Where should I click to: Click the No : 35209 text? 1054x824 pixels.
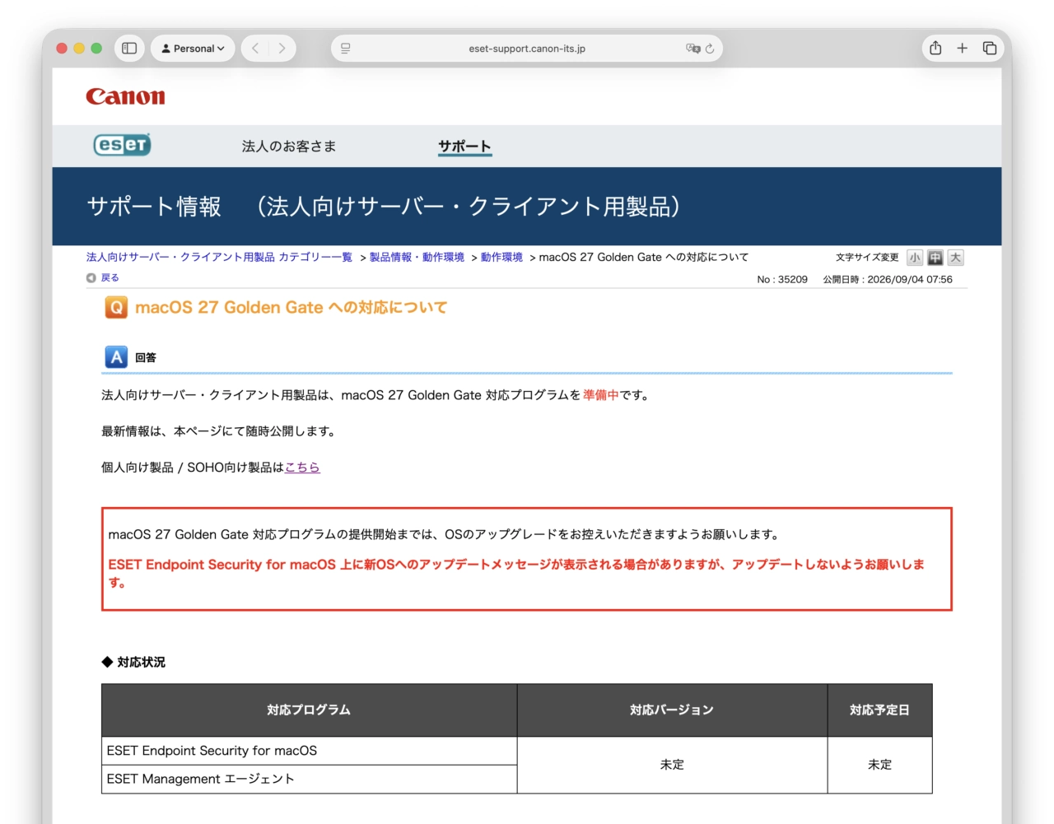pos(782,280)
